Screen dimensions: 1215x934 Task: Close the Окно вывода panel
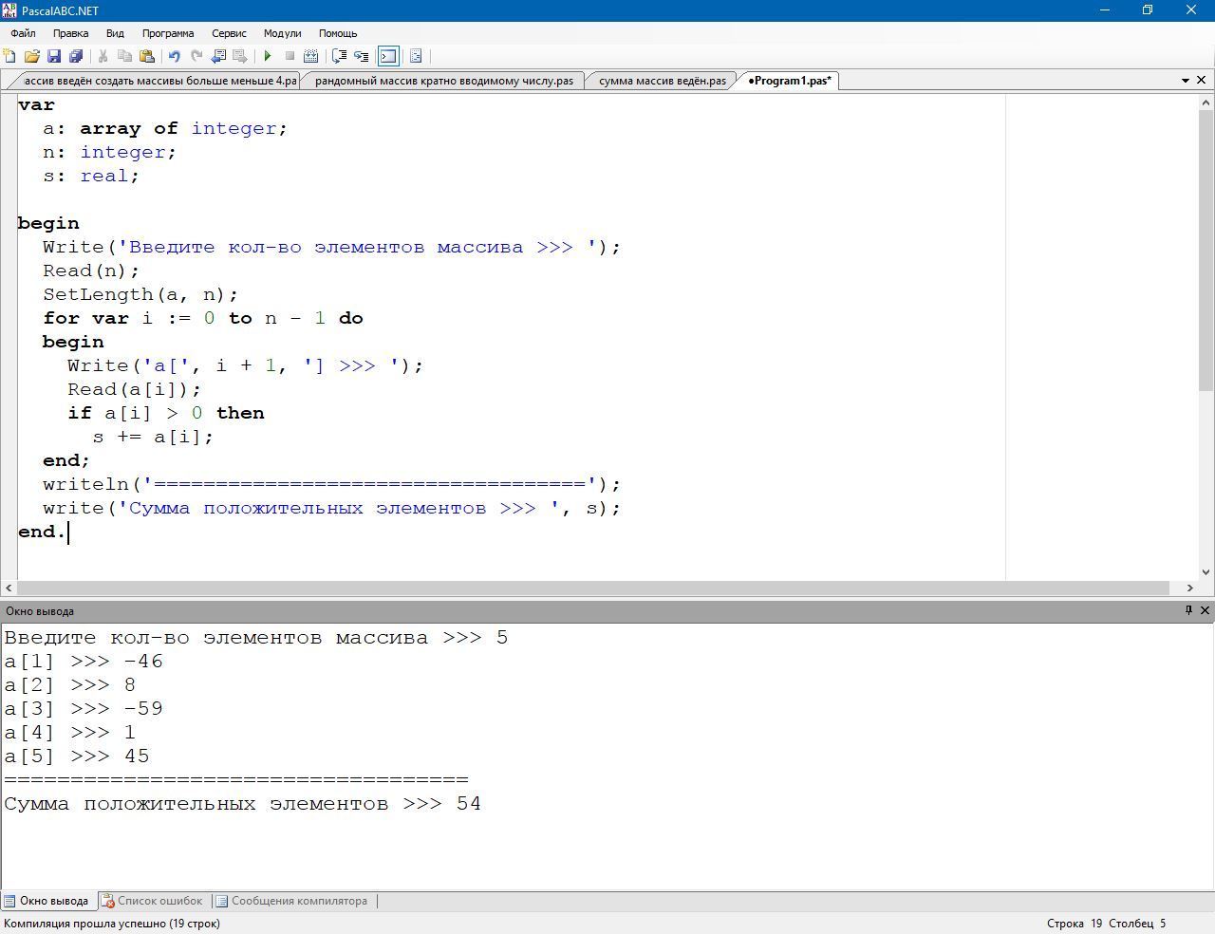pos(1205,610)
